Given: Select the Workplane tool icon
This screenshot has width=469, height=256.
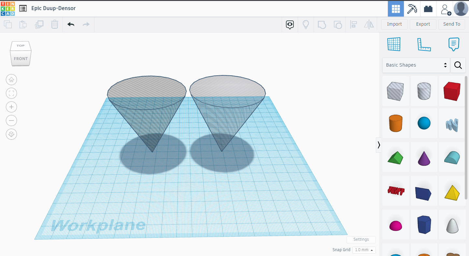Looking at the screenshot, I should pos(394,44).
